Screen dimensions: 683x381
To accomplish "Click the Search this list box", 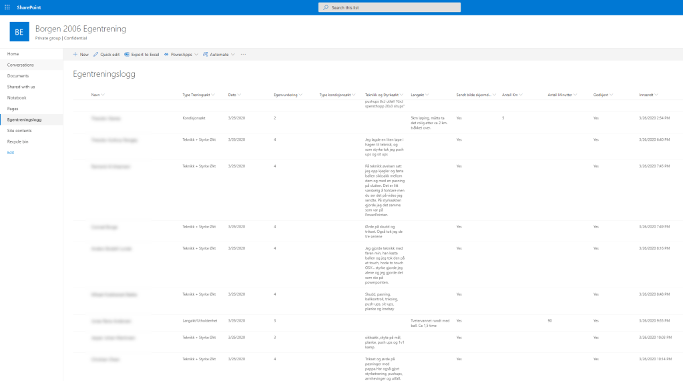I will tap(389, 7).
